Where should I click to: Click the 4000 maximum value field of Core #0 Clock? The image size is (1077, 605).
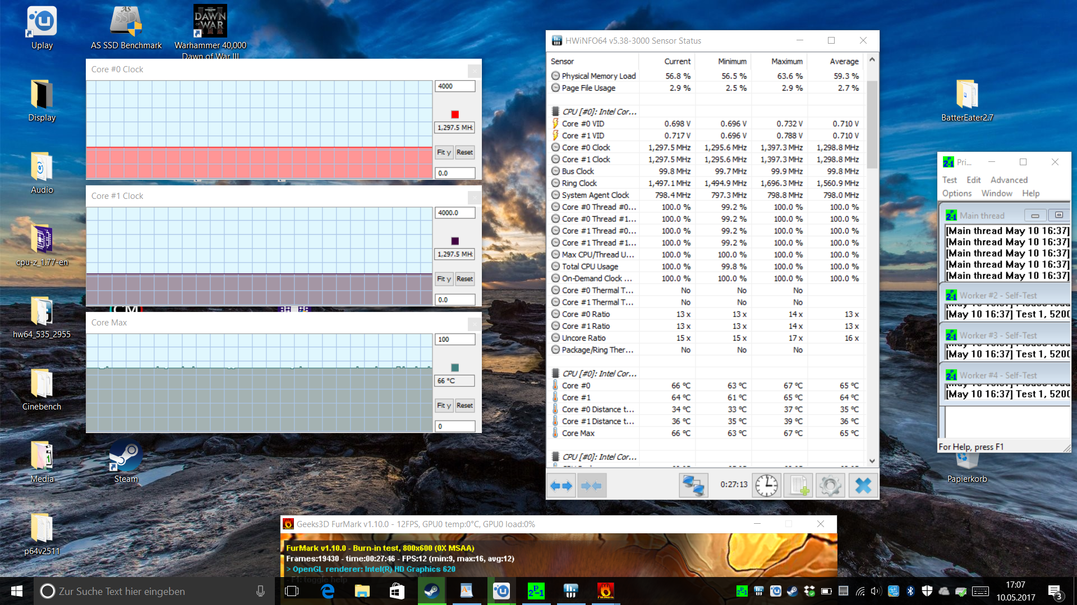[x=454, y=86]
